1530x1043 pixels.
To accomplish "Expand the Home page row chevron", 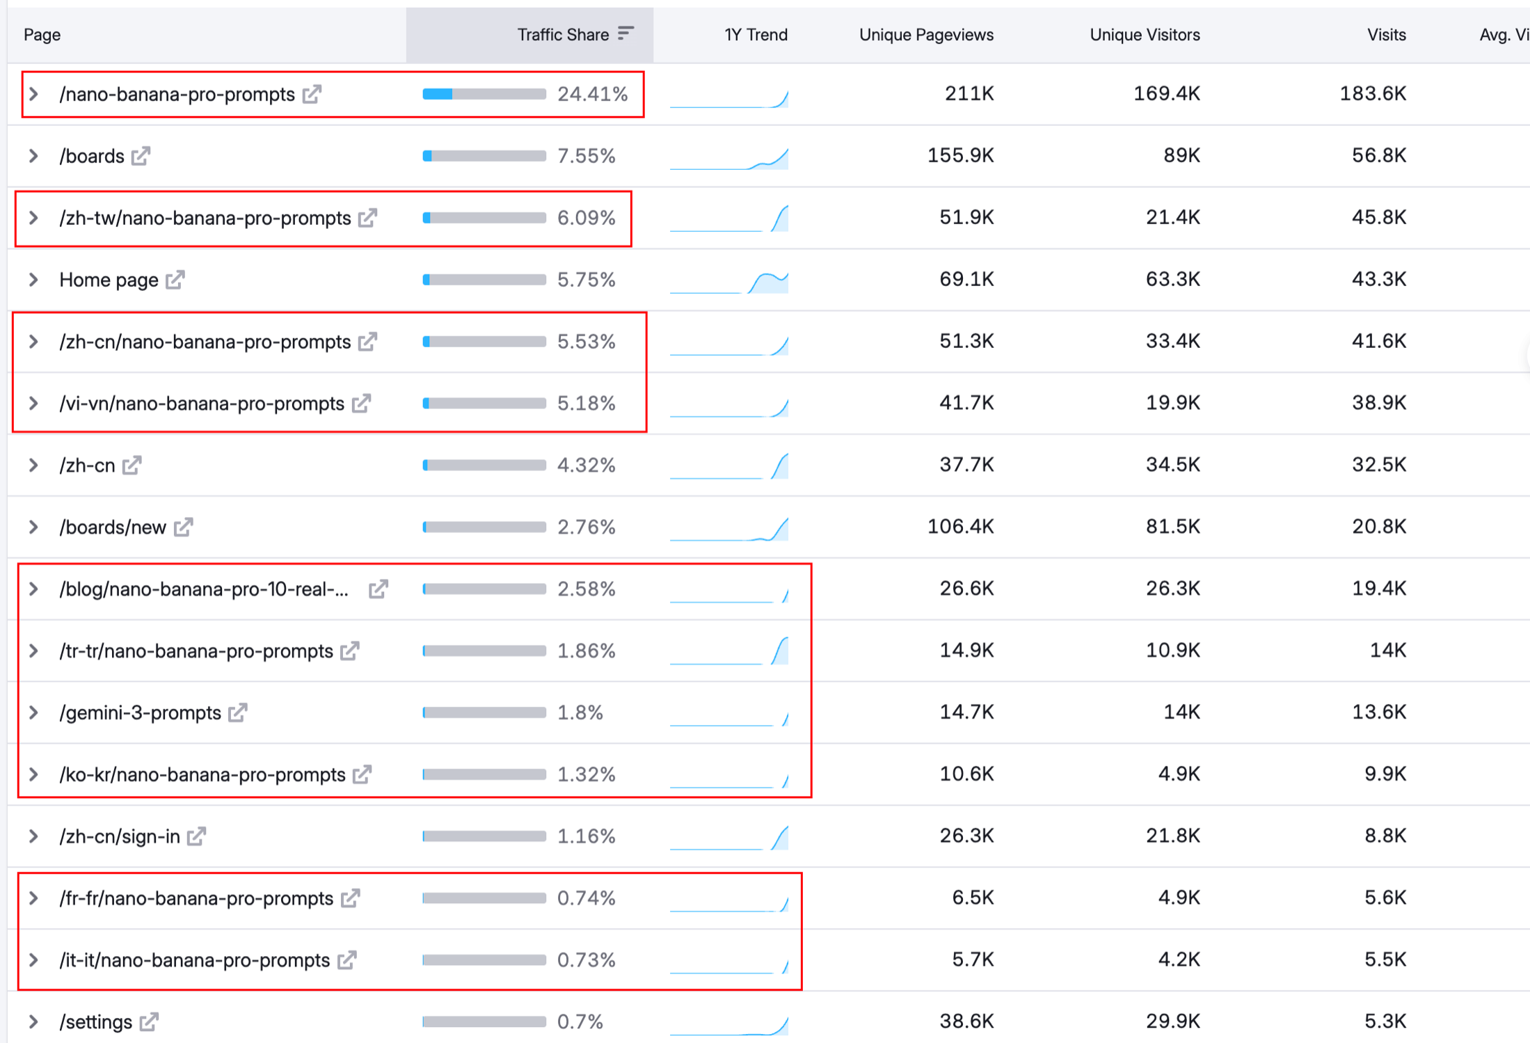I will (33, 280).
